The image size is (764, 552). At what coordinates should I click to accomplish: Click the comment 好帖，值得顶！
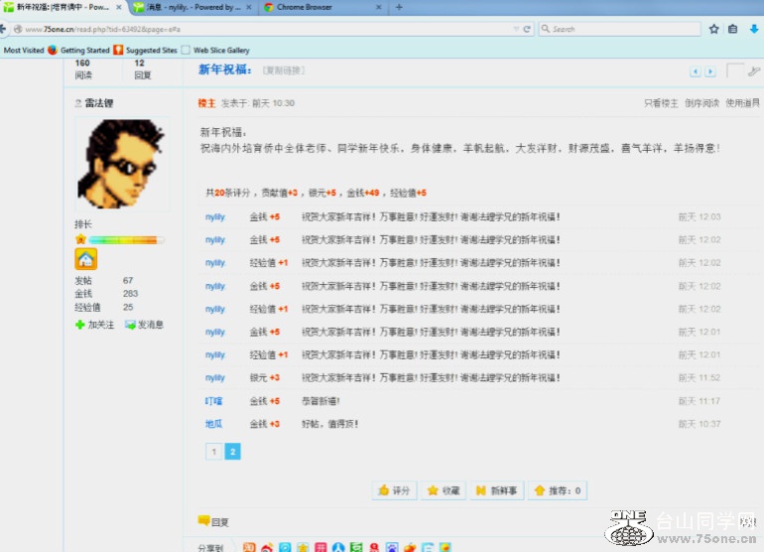pyautogui.click(x=329, y=424)
